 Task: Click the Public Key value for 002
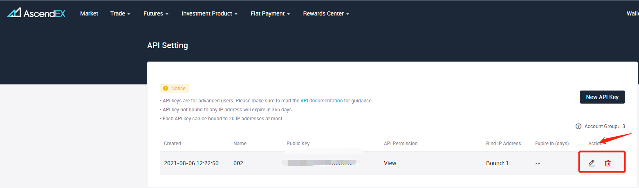[x=322, y=163]
